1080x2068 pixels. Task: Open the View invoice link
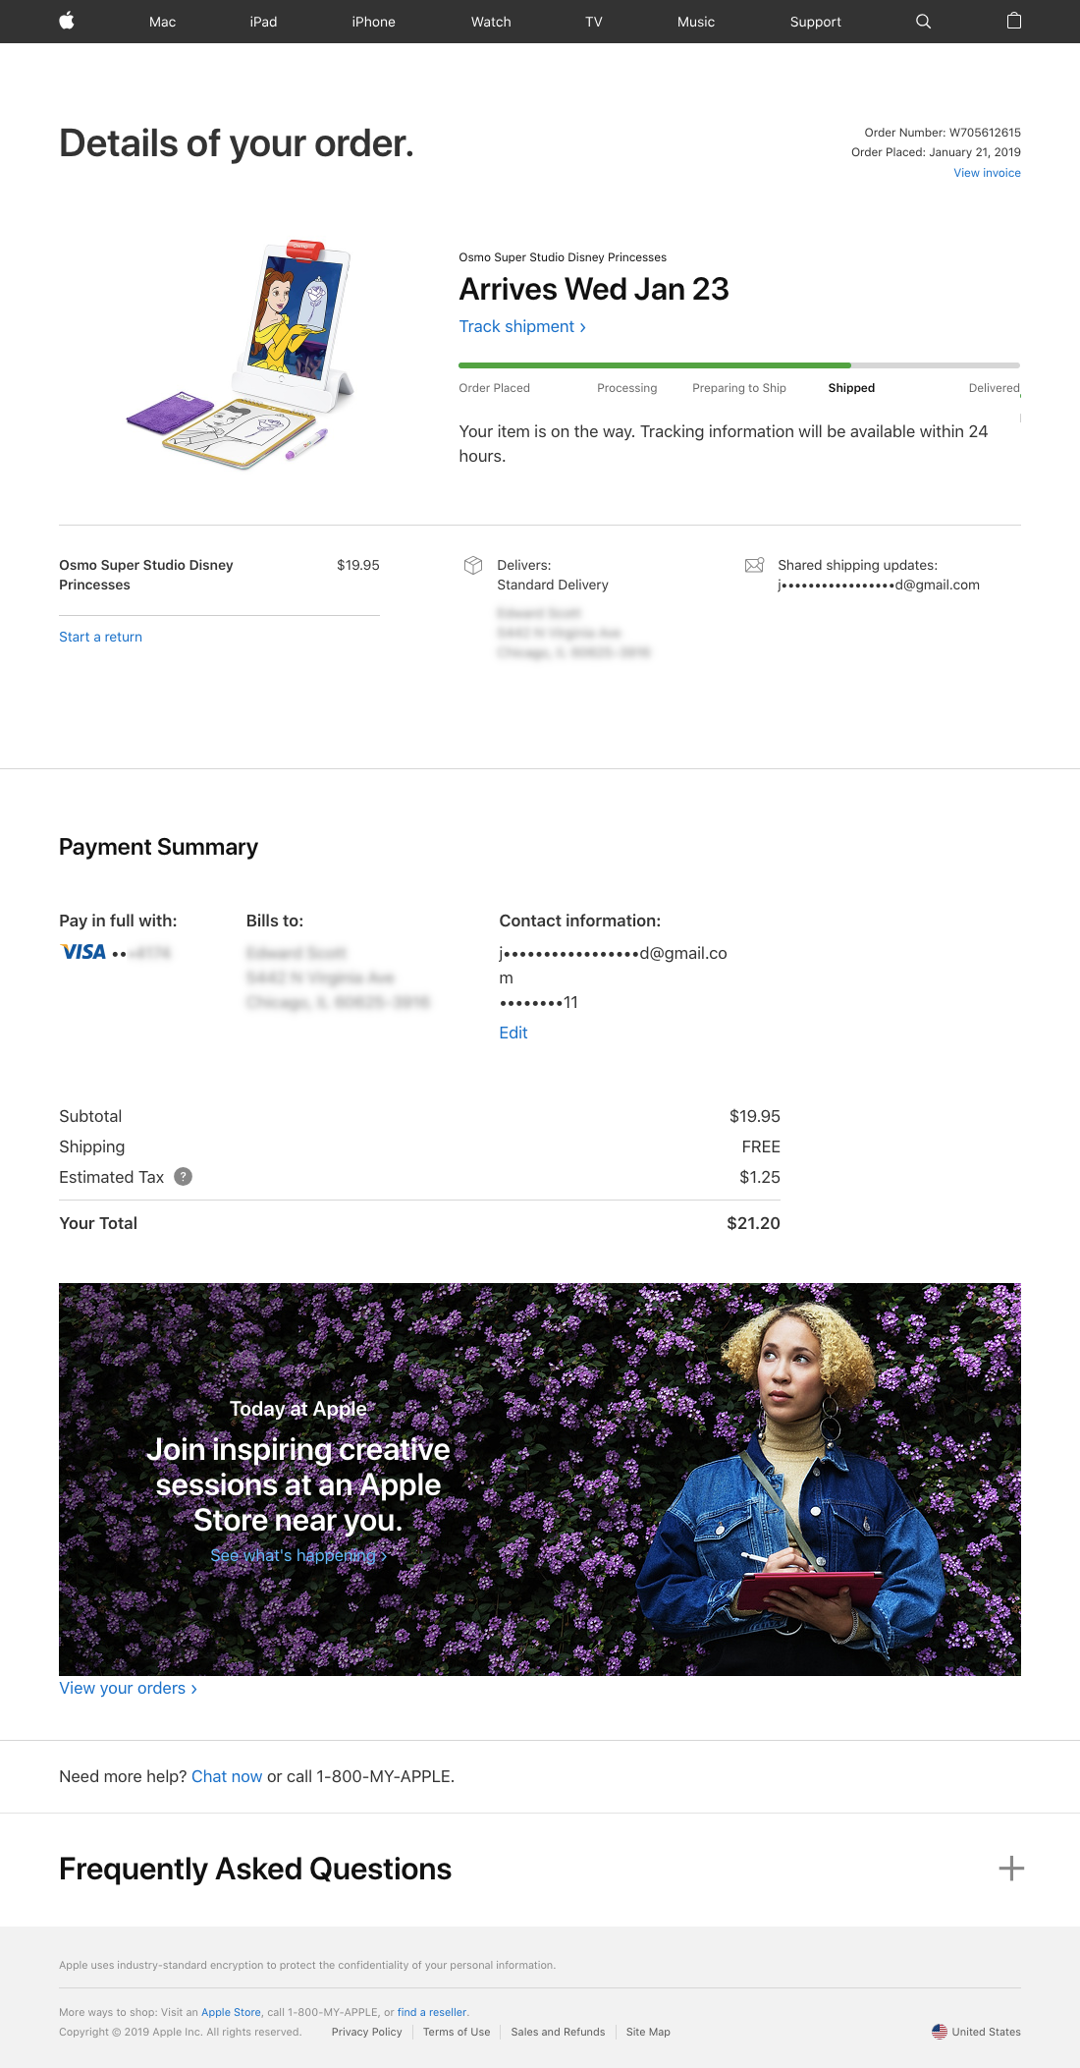point(987,173)
